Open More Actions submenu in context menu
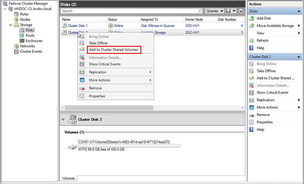The image size is (304, 184). point(116,80)
